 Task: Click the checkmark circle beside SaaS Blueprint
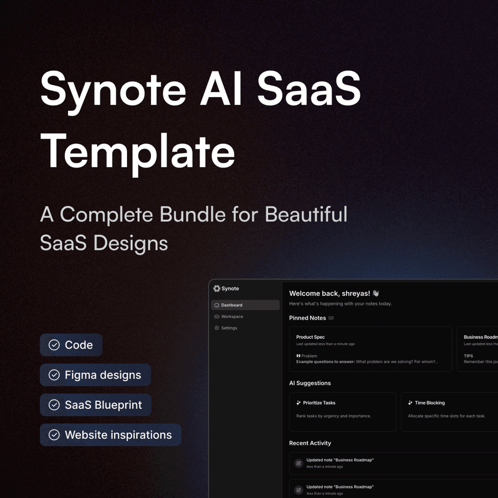point(54,405)
